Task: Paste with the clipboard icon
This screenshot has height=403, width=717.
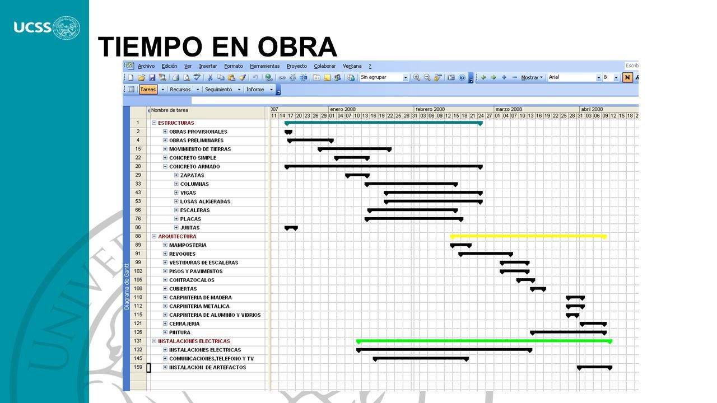Action: pos(231,77)
